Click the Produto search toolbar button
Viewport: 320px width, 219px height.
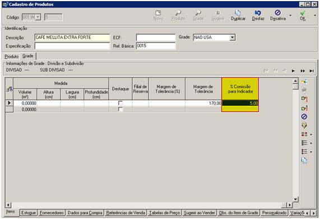tap(178, 16)
